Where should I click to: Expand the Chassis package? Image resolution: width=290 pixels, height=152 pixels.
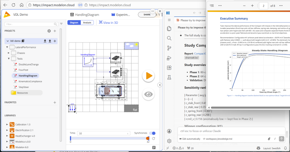(x=8, y=53)
